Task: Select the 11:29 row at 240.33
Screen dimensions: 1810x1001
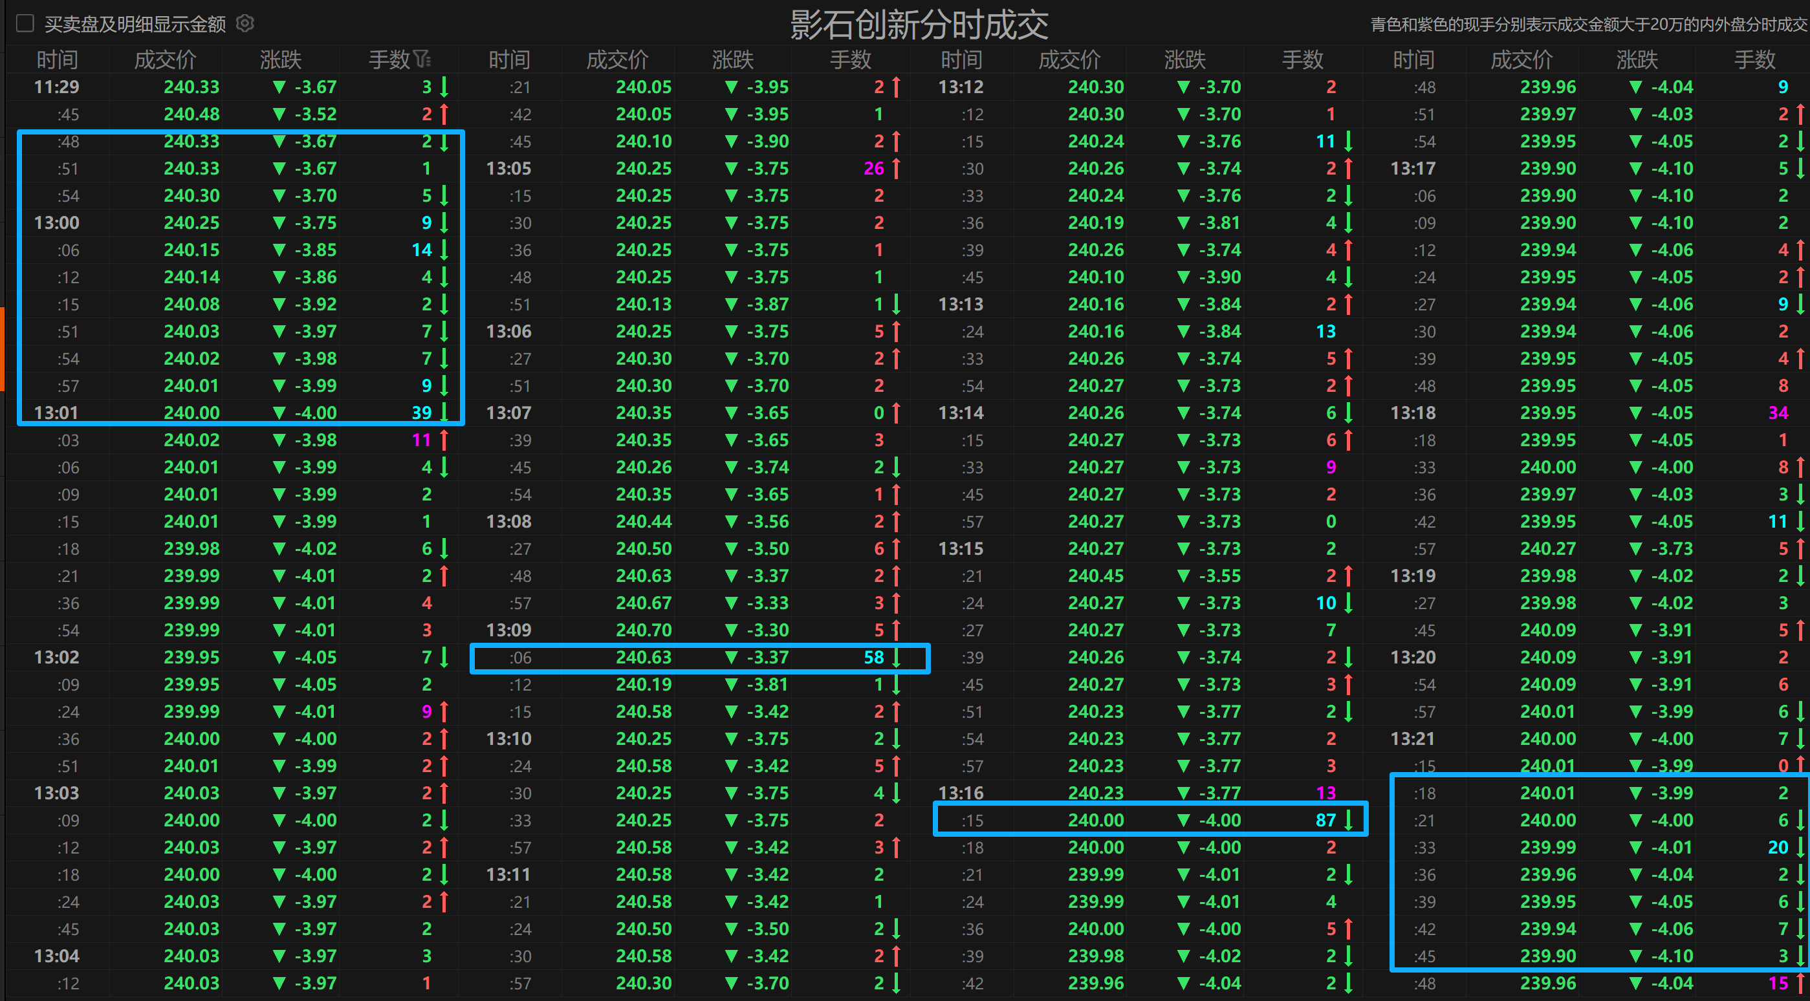Action: point(191,87)
